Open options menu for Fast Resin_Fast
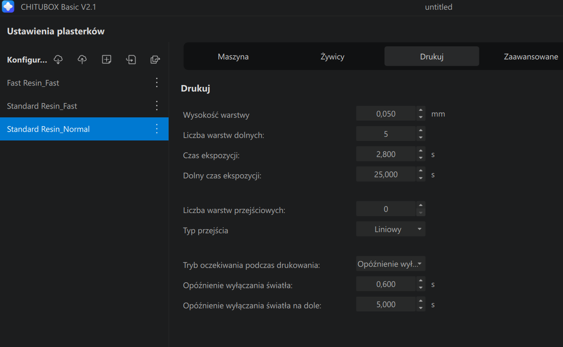 [157, 83]
